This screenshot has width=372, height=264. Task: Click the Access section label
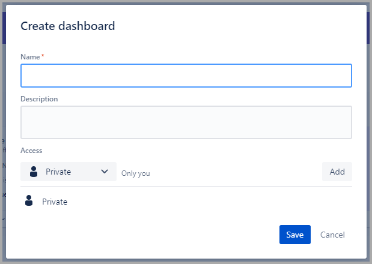point(31,151)
